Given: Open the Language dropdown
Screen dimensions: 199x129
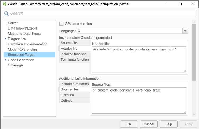Looking at the screenshot, I should 185,31.
